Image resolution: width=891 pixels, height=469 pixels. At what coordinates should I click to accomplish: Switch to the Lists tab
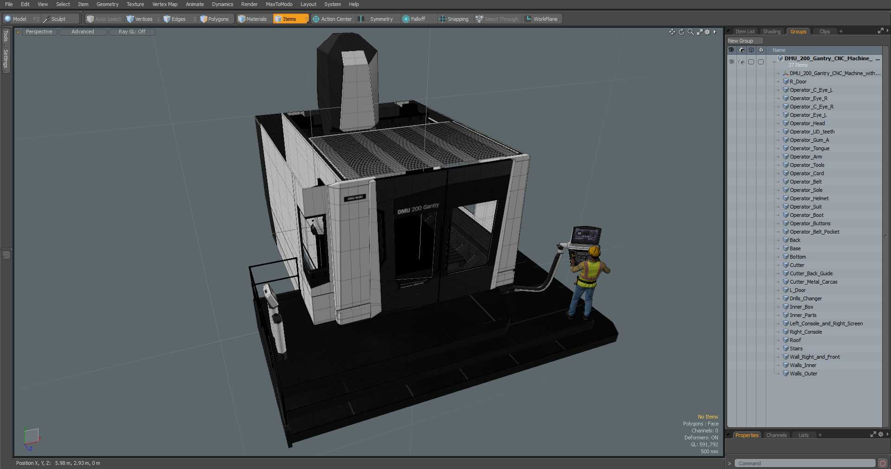803,435
